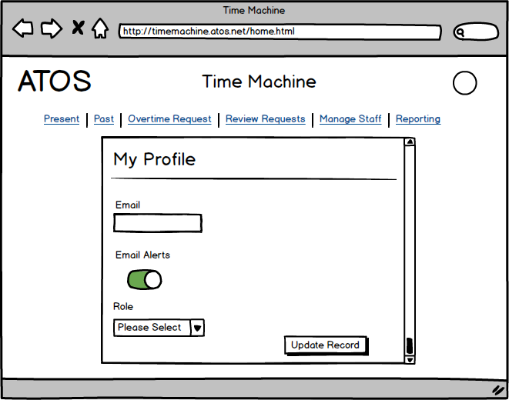The image size is (509, 400).
Task: Click the ATOS logo
Action: [x=55, y=82]
